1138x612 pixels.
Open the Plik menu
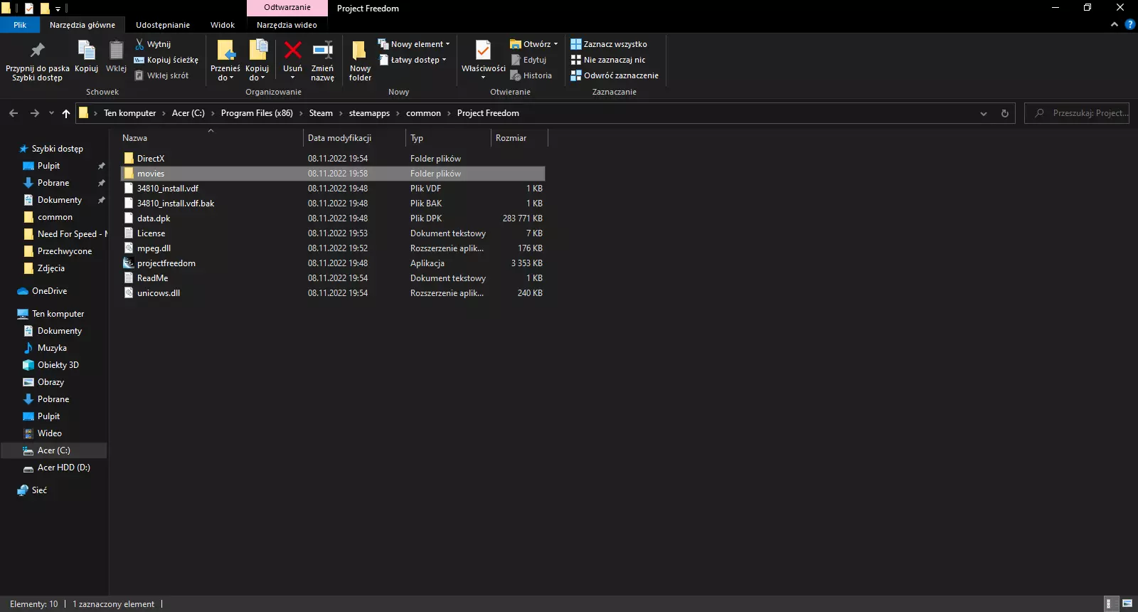tap(20, 25)
